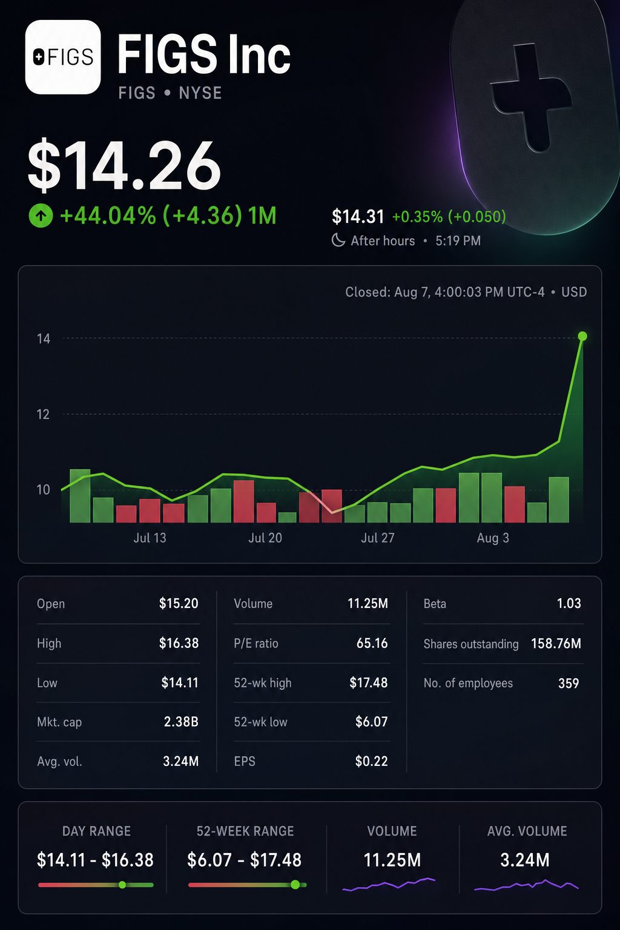Click the 52-week range slider indicator
This screenshot has width=620, height=930.
point(295,885)
